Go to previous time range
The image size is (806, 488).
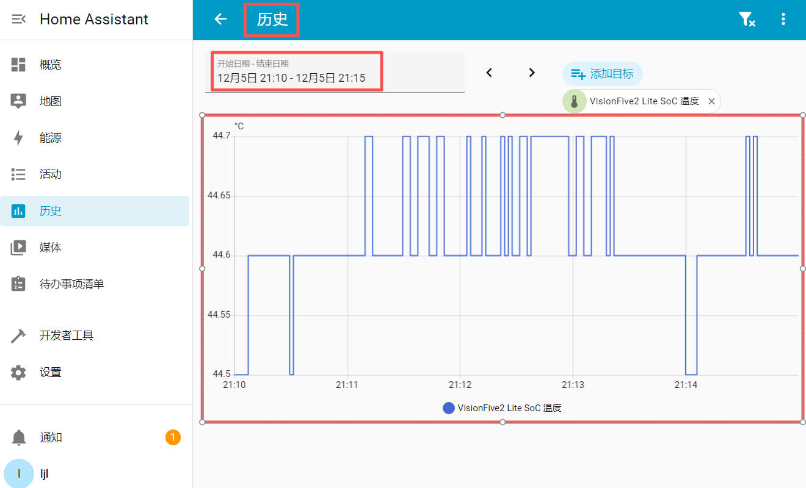pos(489,73)
